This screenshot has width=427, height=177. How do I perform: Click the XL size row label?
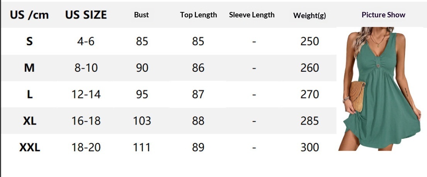pyautogui.click(x=29, y=121)
